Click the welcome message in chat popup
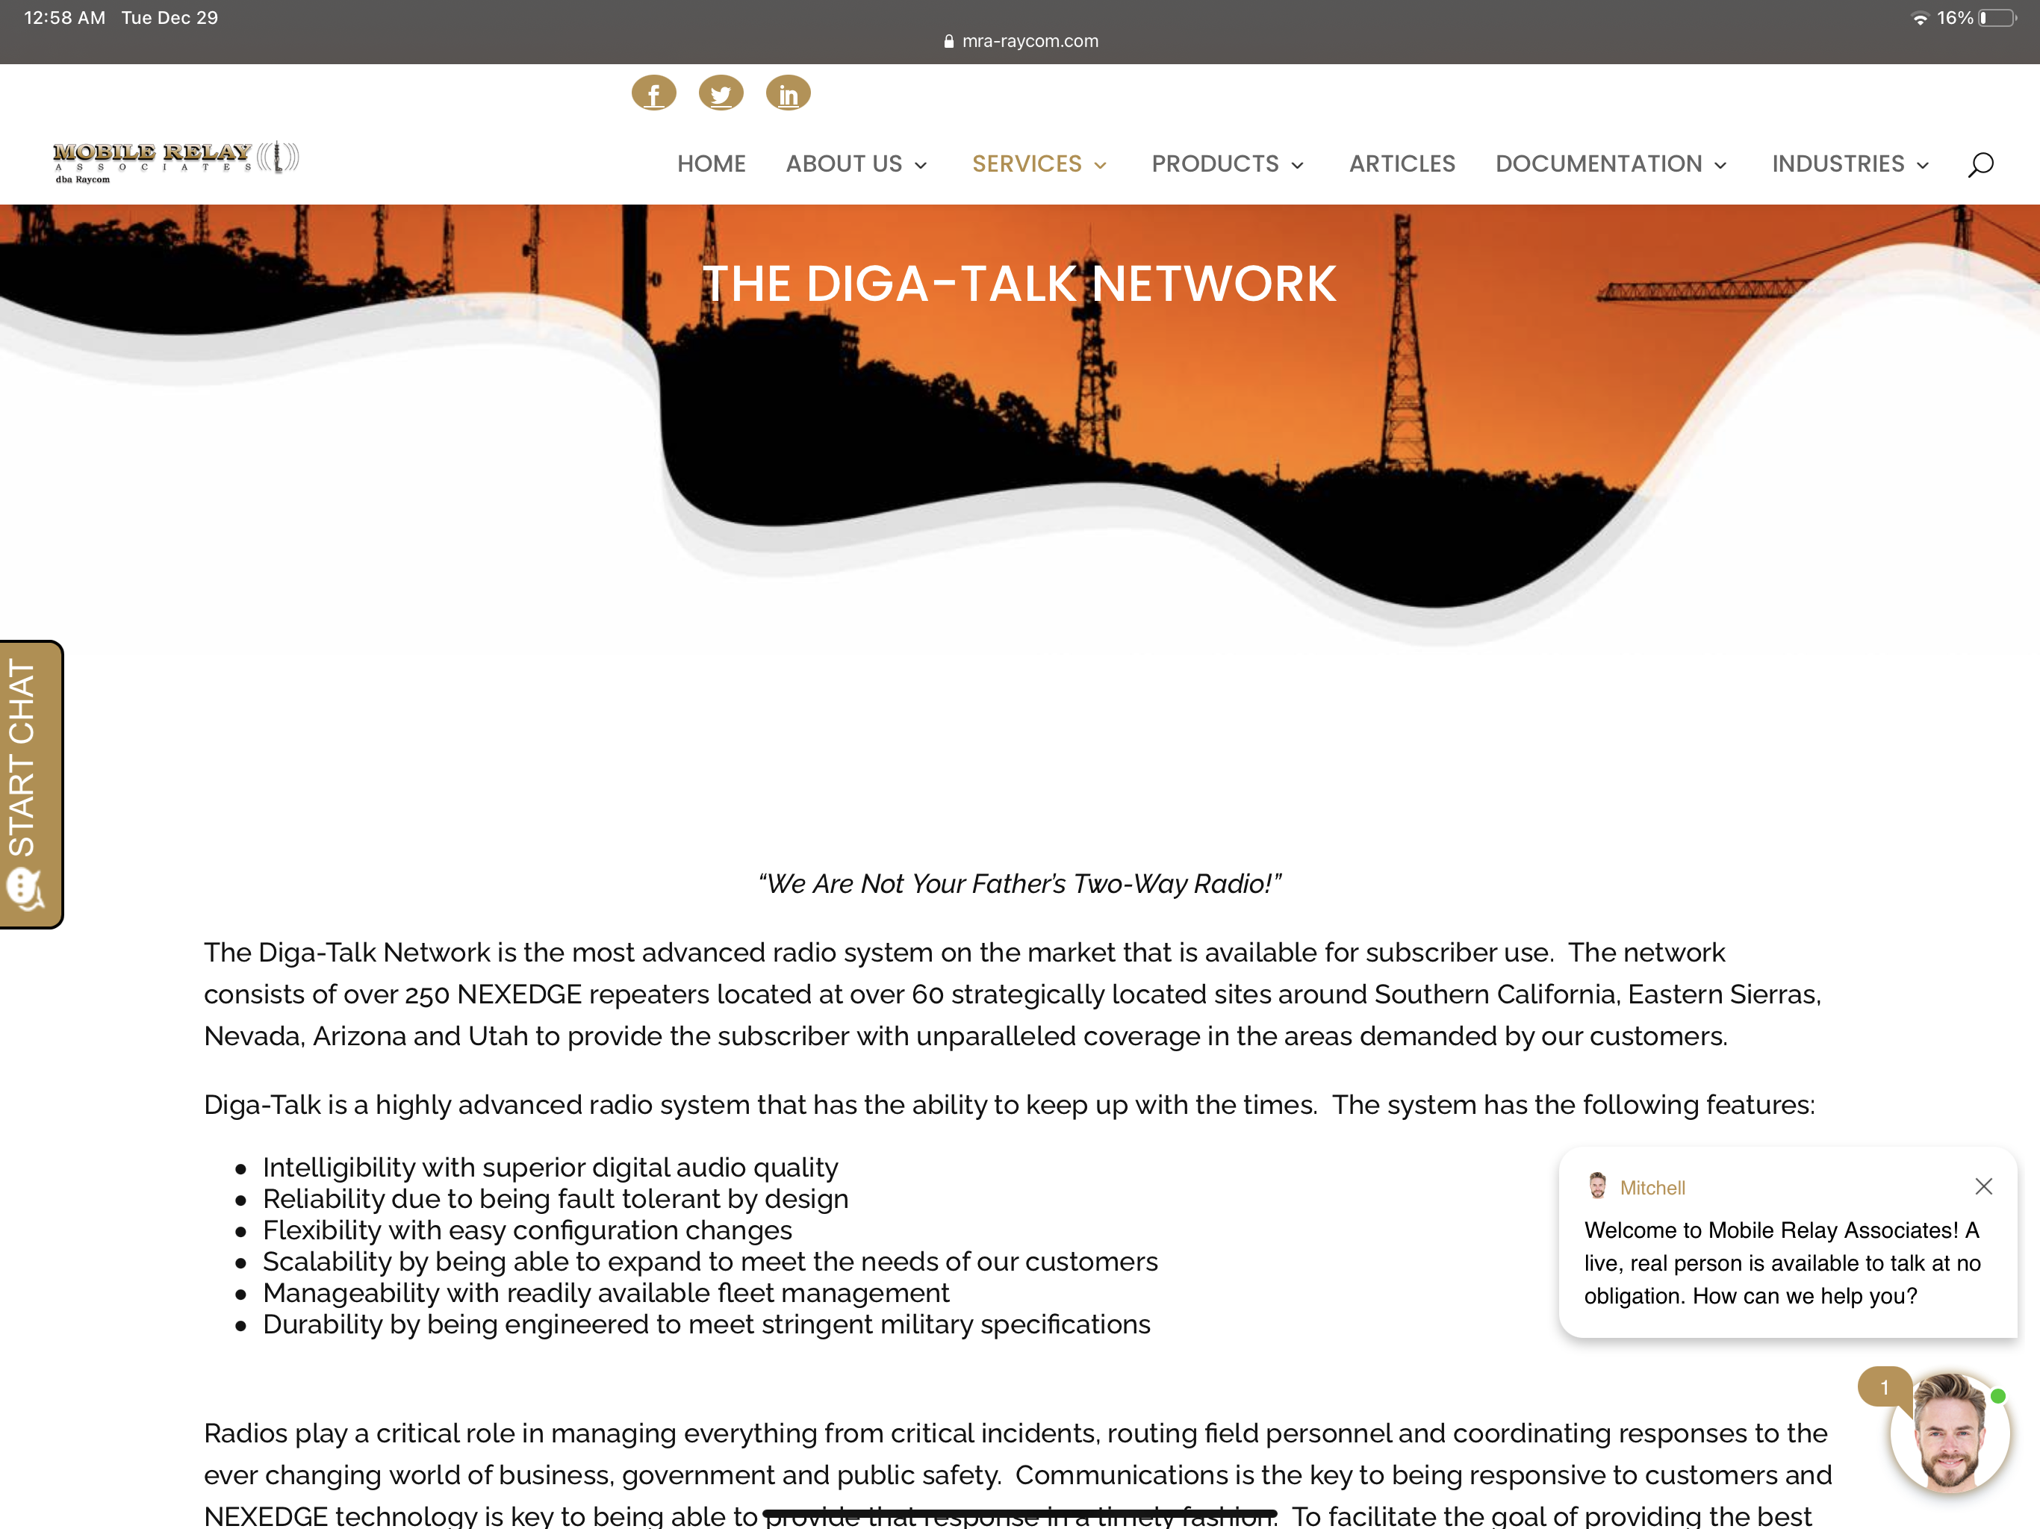 [1782, 1262]
